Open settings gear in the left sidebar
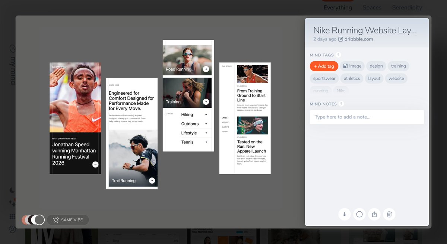Viewport: 447px width, 244px height. pyautogui.click(x=12, y=230)
